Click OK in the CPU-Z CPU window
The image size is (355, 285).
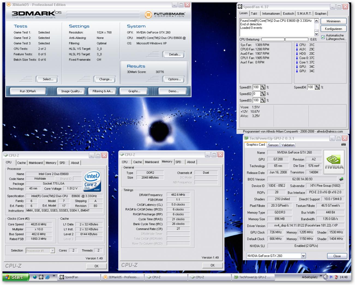coord(97,266)
